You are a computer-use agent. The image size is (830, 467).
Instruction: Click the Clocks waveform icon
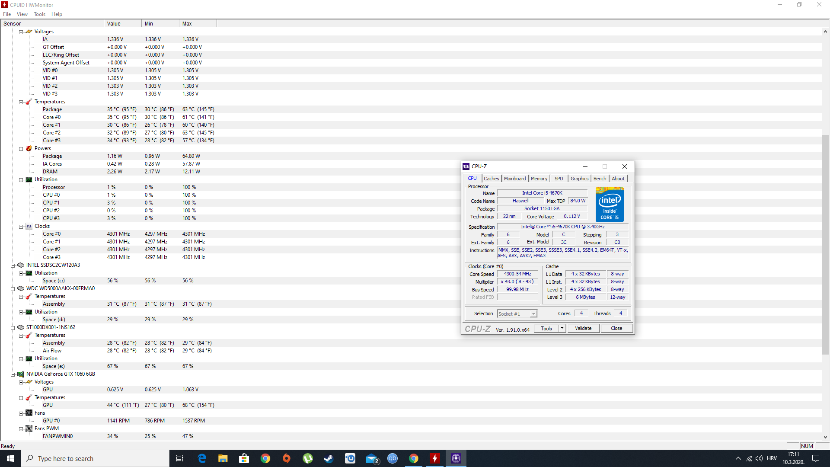[x=29, y=226]
